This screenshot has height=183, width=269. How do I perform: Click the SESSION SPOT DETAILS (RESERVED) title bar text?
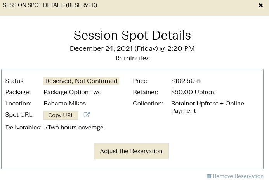click(50, 5)
